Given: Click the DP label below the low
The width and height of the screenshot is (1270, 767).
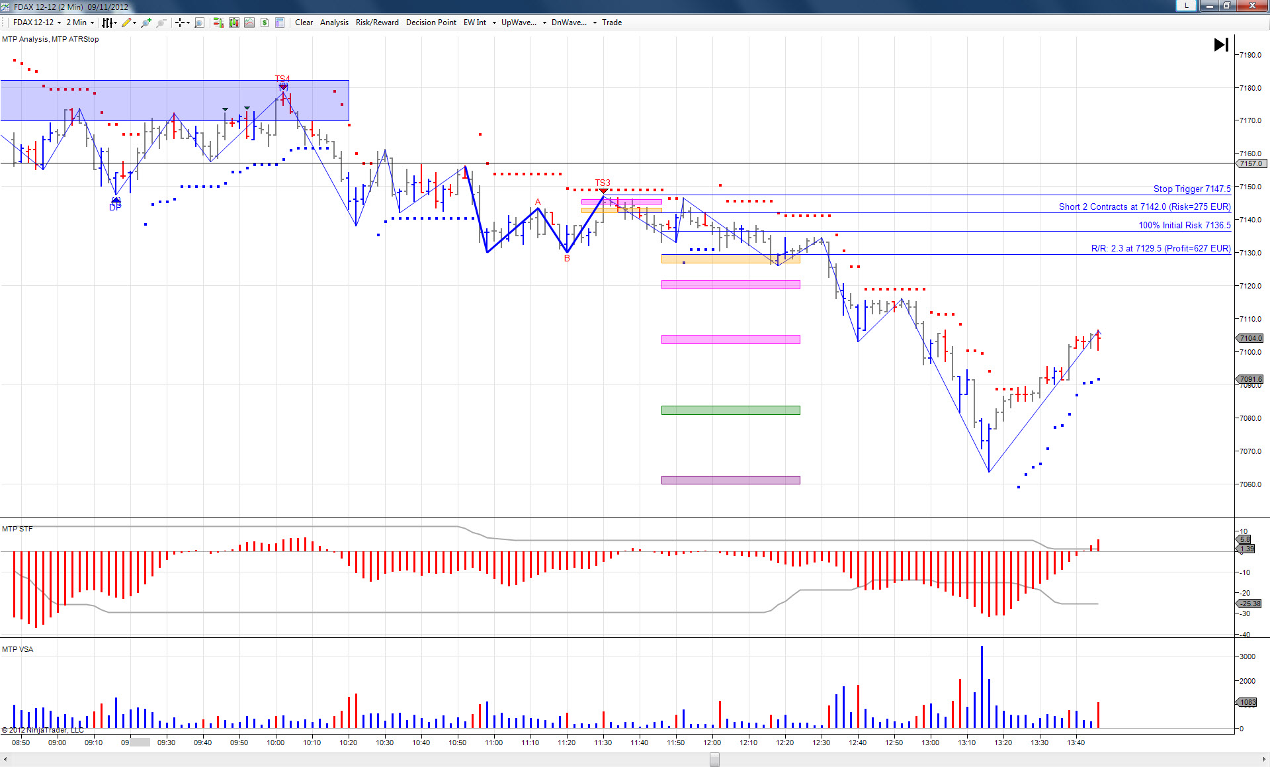Looking at the screenshot, I should (x=115, y=207).
